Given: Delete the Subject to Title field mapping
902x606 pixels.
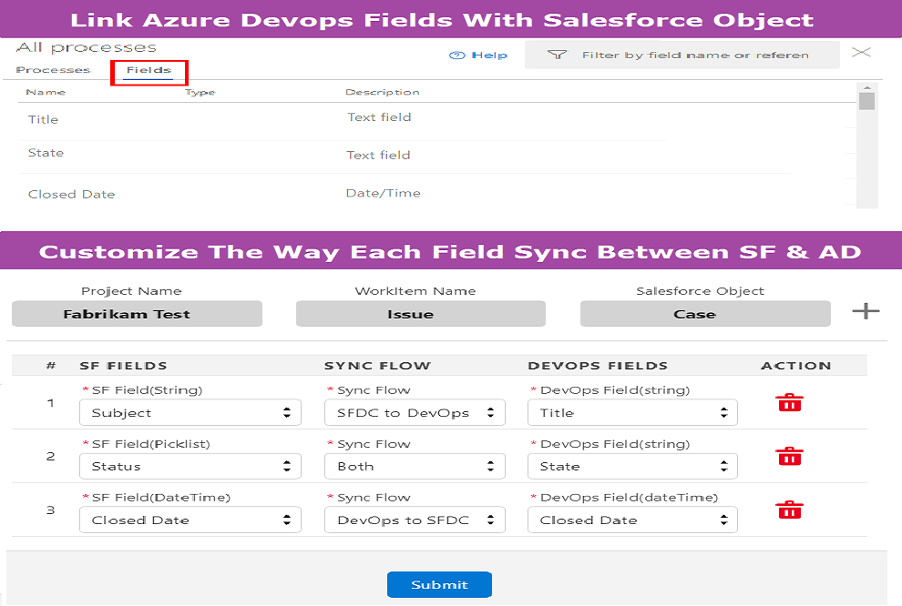Looking at the screenshot, I should 789,402.
